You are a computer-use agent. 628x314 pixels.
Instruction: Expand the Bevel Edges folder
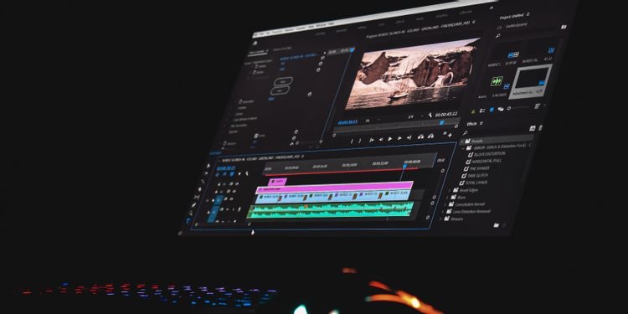(449, 191)
